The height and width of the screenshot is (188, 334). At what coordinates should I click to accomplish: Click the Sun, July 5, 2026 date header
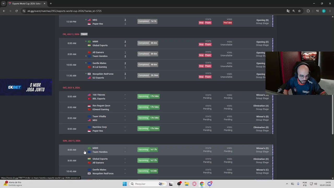click(x=71, y=141)
